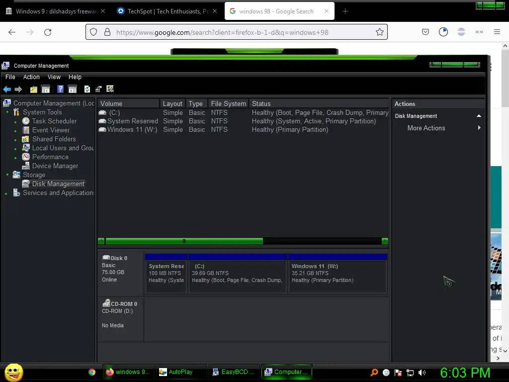509x382 pixels.
Task: Expand the Task Scheduler tree node
Action: [15, 122]
